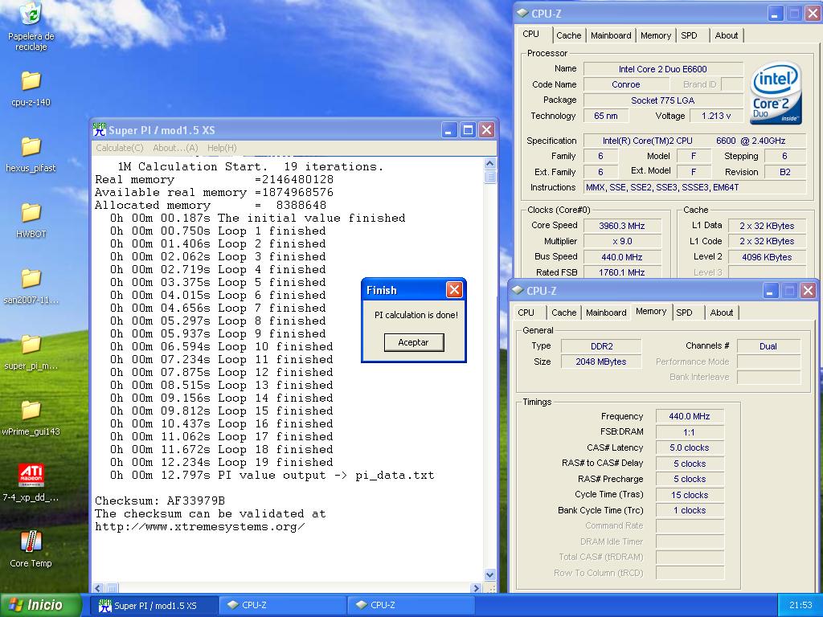This screenshot has height=617, width=823.
Task: Click the Core Speed value 3960.3 MHz
Action: (x=622, y=226)
